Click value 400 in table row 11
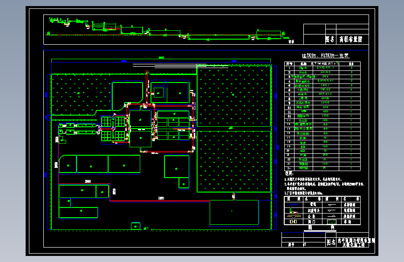The height and width of the screenshot is (262, 404). (326, 112)
